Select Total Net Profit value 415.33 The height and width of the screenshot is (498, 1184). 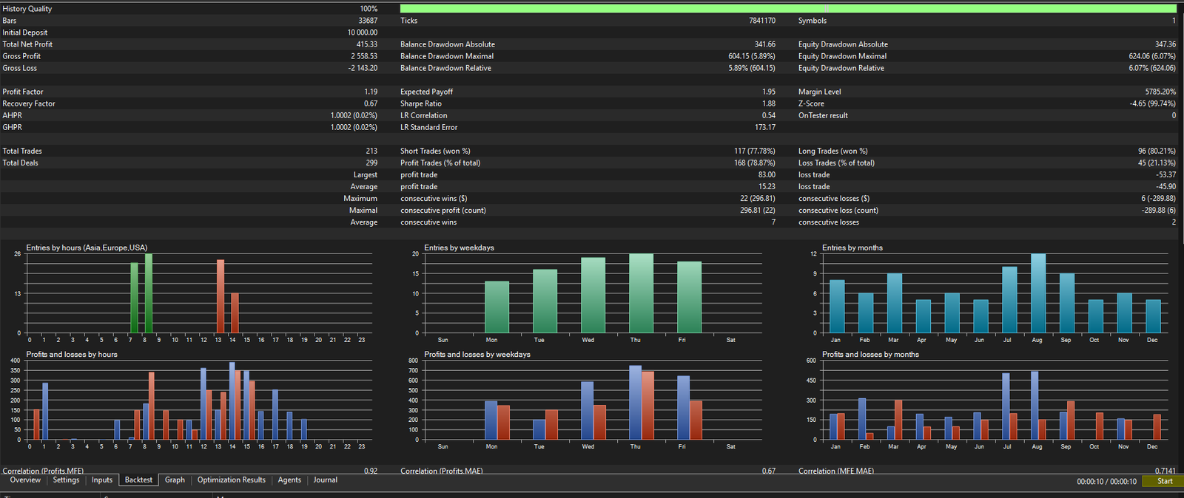click(367, 44)
